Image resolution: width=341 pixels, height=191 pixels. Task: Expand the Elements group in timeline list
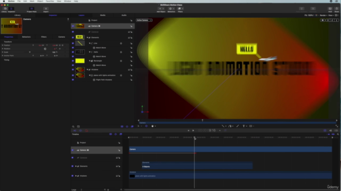click(x=76, y=166)
